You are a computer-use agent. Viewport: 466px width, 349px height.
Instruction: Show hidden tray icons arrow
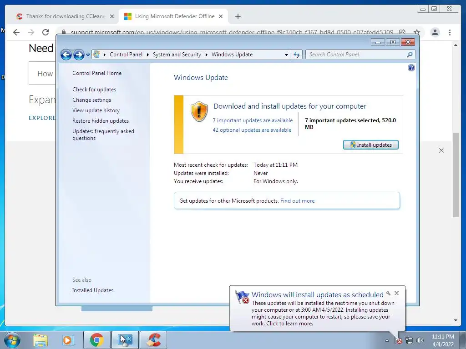387,340
